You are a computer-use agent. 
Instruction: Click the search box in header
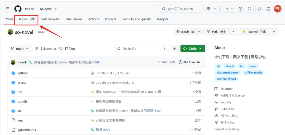(x=181, y=9)
